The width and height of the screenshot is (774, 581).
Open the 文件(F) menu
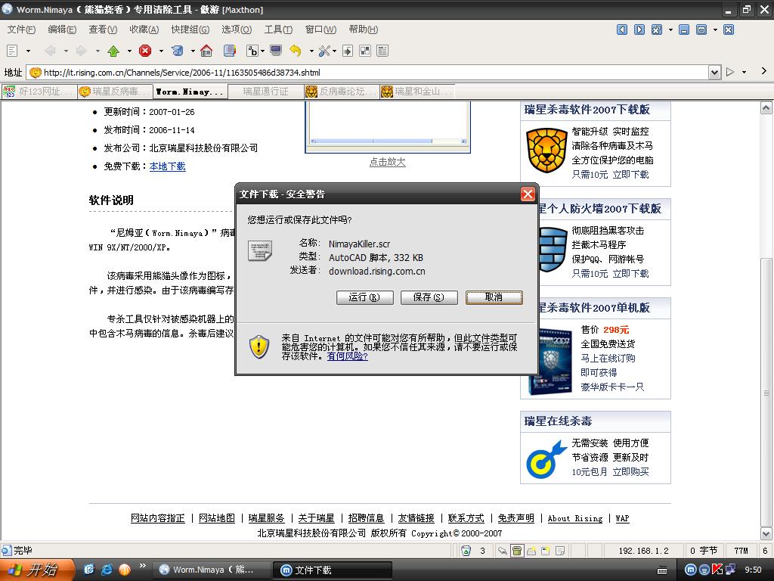coord(21,30)
